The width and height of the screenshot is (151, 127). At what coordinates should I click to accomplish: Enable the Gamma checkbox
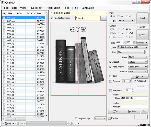[x=111, y=81]
